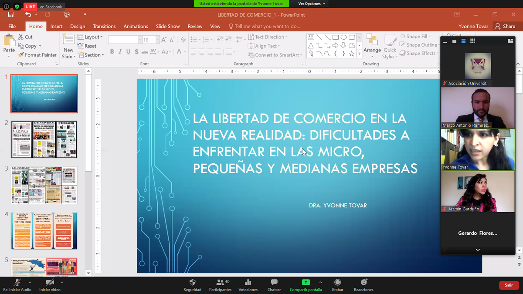Open Zoom Votaciones polls
523x294 pixels.
pyautogui.click(x=248, y=285)
